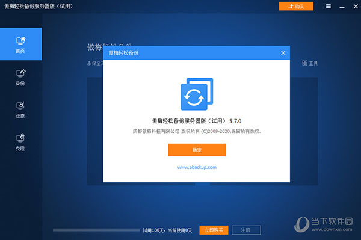The height and width of the screenshot is (240, 361).
Task: Click the 立即购买 buy now button
Action: [214, 230]
